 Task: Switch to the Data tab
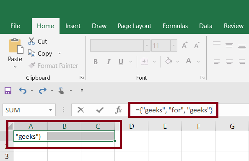206,26
